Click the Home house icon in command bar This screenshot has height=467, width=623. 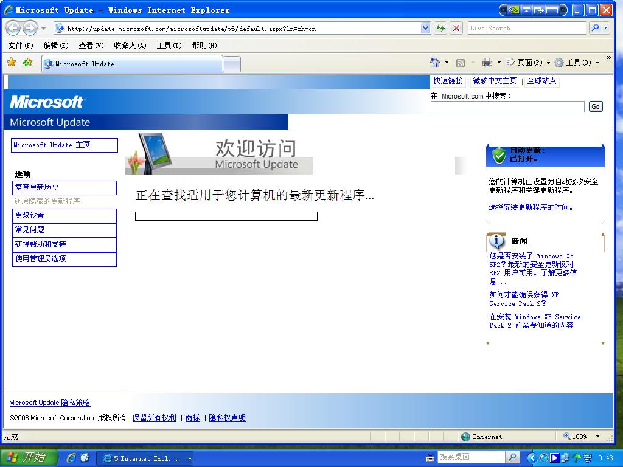435,63
